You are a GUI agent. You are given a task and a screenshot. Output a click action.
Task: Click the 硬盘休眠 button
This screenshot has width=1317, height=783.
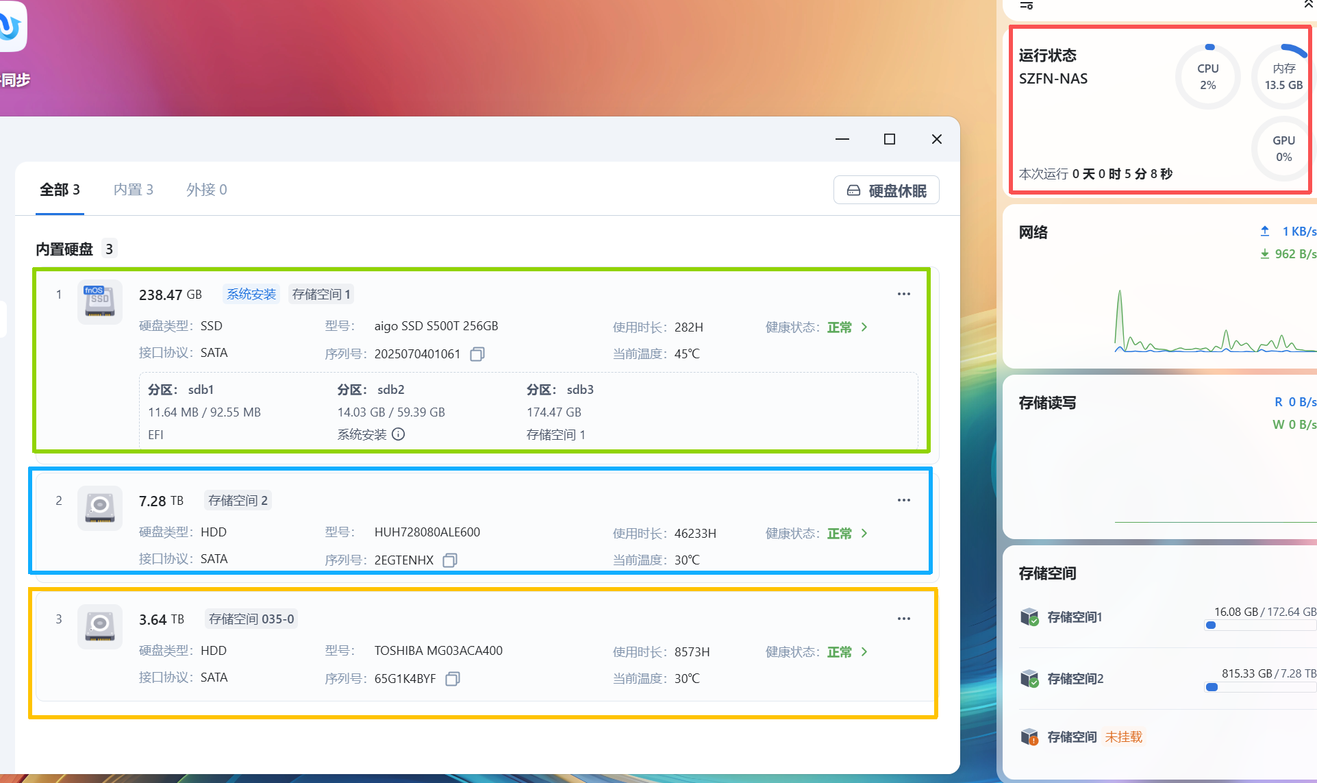886,190
